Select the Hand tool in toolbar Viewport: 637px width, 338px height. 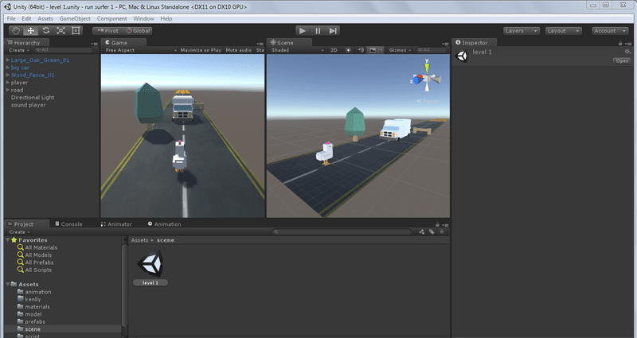click(x=17, y=30)
